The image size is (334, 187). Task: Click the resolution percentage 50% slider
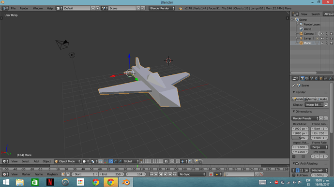(300, 138)
